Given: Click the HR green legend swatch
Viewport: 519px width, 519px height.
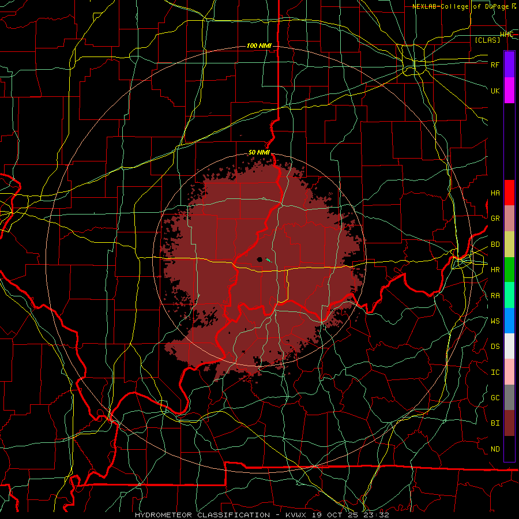Looking at the screenshot, I should point(509,270).
